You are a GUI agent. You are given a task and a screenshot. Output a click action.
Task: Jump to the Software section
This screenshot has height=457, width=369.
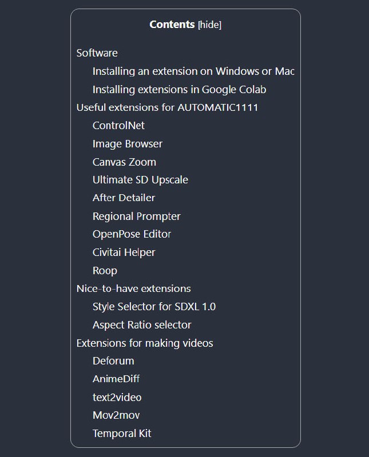97,53
